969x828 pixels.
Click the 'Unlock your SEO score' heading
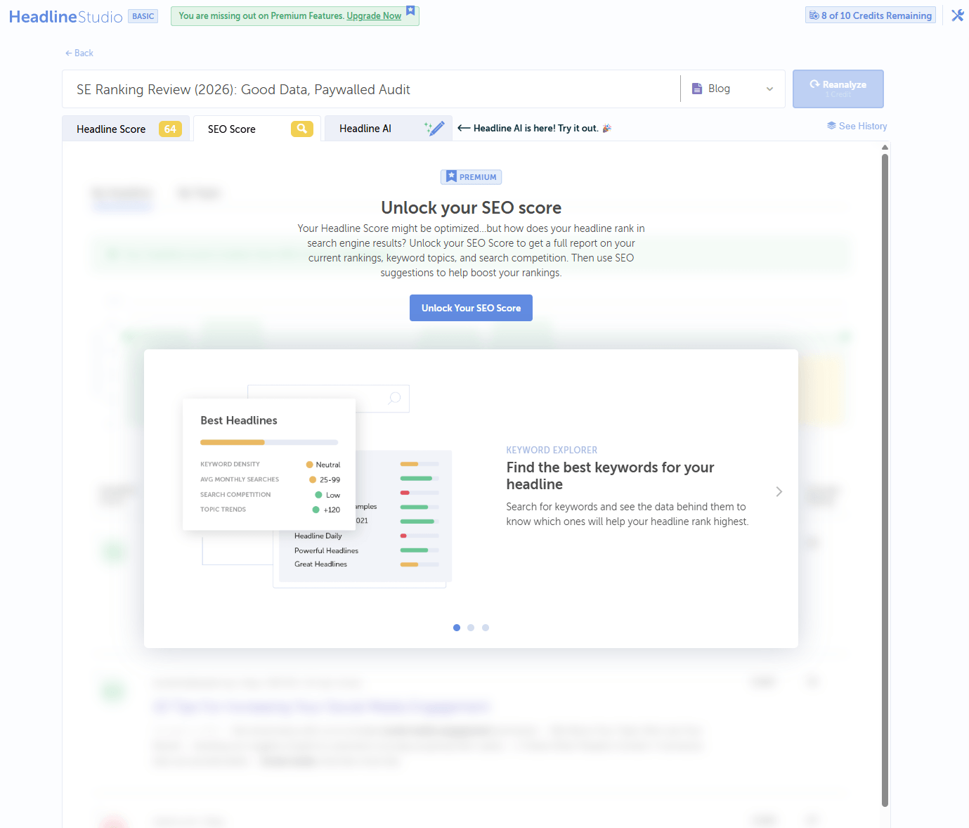pos(471,207)
